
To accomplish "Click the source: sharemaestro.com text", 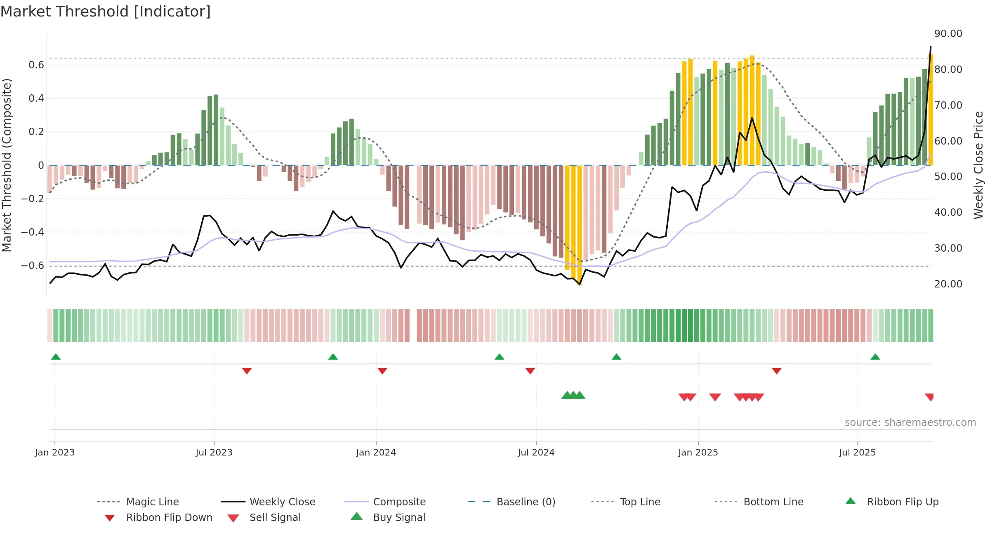I will coord(910,423).
